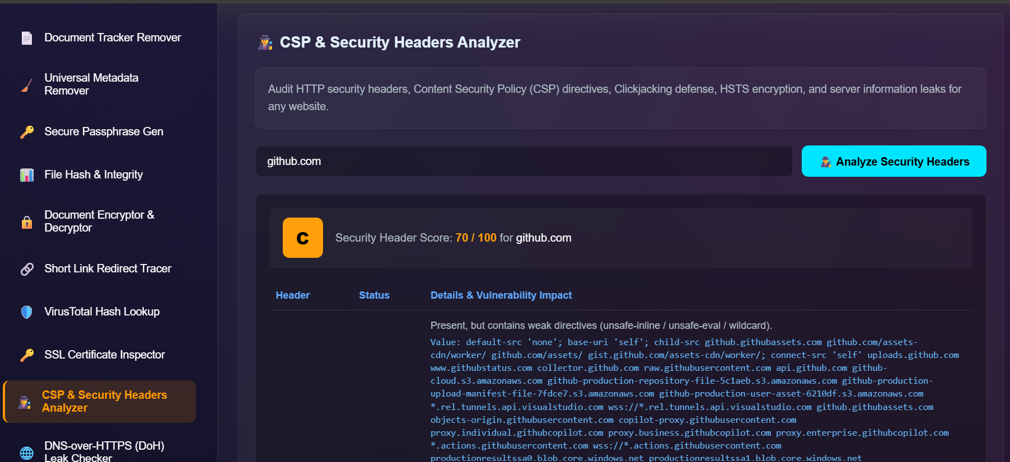Click the CSP & Security Headers Analyzer title
Image resolution: width=1010 pixels, height=462 pixels.
click(400, 43)
